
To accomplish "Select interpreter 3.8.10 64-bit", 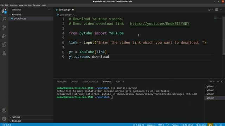I will (187, 125).
